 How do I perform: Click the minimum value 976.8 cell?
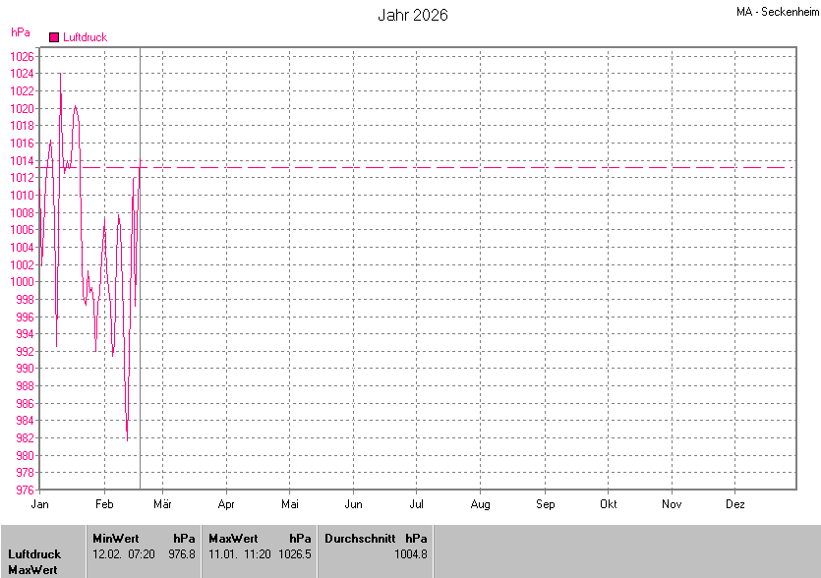[x=182, y=554]
